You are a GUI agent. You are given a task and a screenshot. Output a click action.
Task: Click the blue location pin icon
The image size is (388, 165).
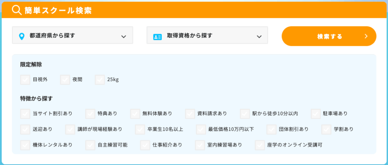[22, 36]
